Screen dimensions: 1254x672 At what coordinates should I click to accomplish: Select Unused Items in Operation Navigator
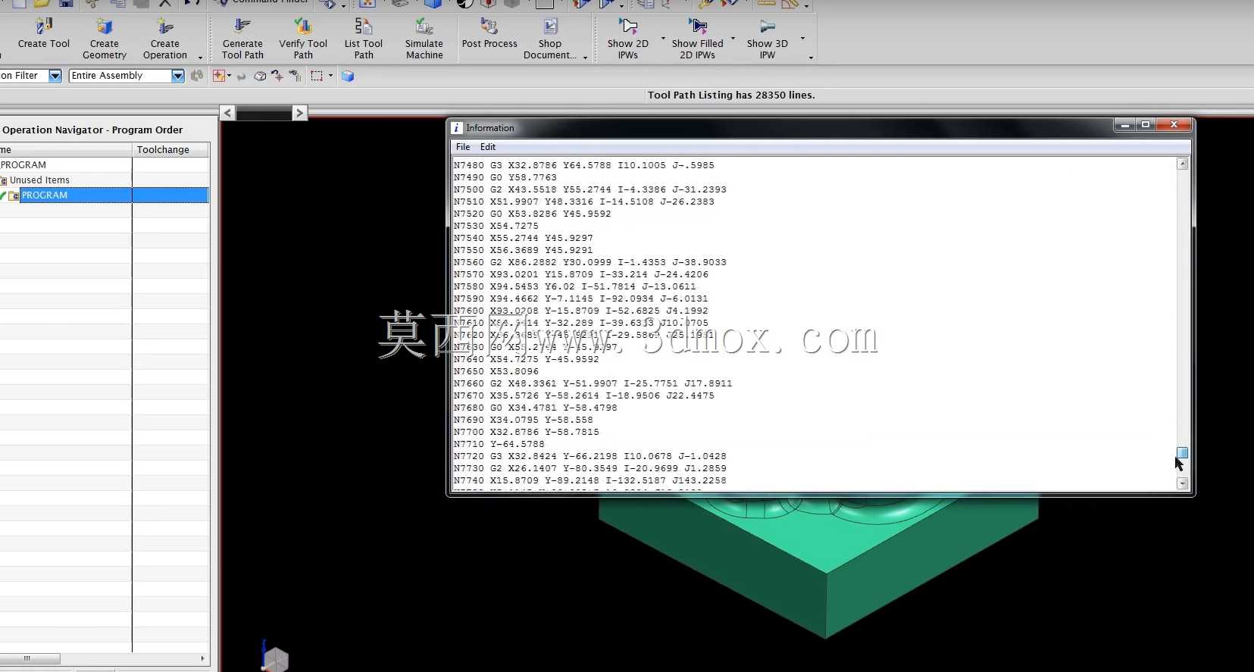coord(39,180)
